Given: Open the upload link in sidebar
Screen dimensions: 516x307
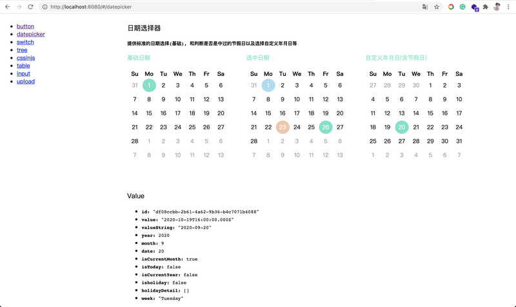Looking at the screenshot, I should (26, 82).
